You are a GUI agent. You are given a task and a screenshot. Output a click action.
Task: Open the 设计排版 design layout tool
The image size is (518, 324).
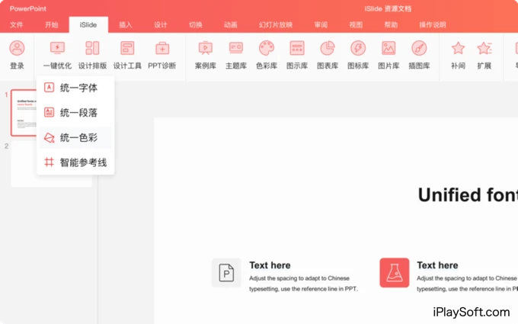(x=92, y=55)
